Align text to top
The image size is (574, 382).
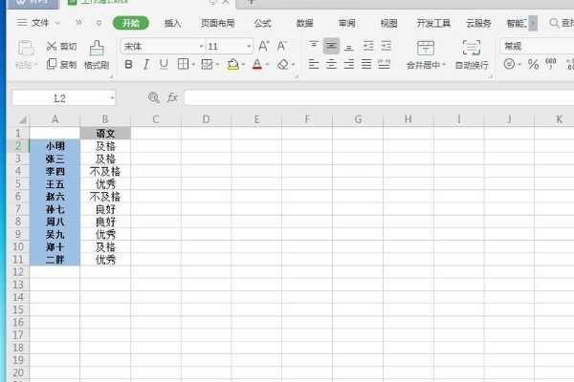(314, 45)
